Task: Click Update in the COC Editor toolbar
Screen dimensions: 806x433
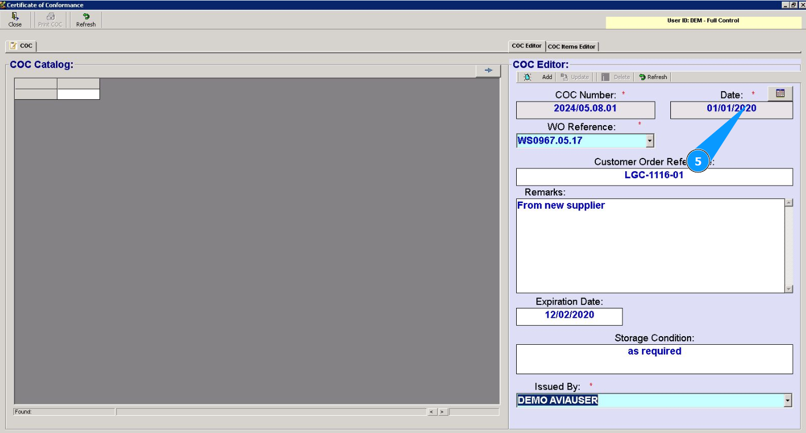Action: (x=575, y=77)
